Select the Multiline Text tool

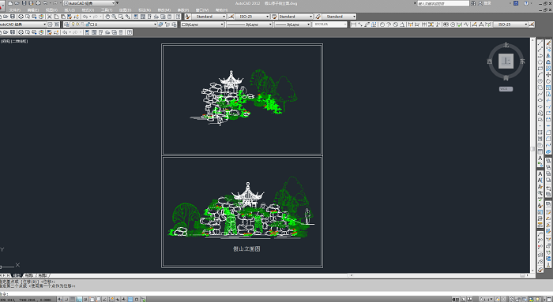540,158
